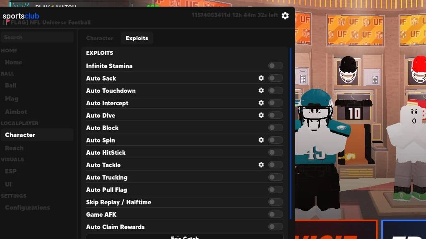Open Aimbot in the sidebar
The image size is (426, 239).
[x=16, y=111]
